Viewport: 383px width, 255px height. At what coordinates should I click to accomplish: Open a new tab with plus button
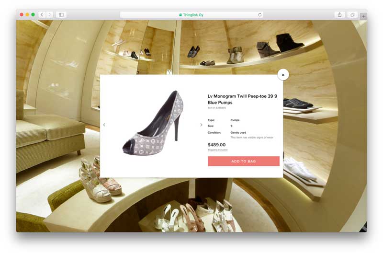363,16
